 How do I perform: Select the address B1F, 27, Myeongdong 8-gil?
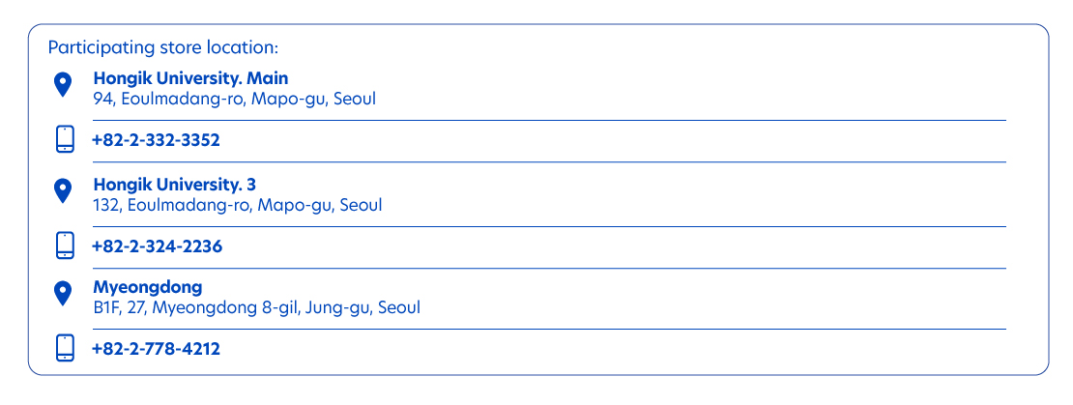click(x=196, y=307)
